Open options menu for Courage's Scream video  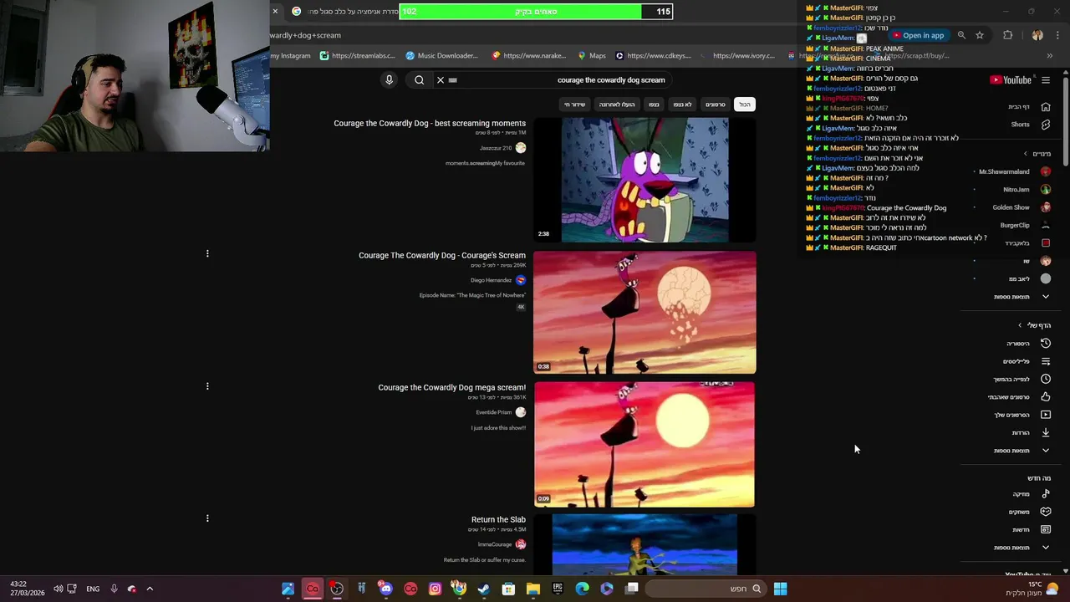click(x=207, y=253)
